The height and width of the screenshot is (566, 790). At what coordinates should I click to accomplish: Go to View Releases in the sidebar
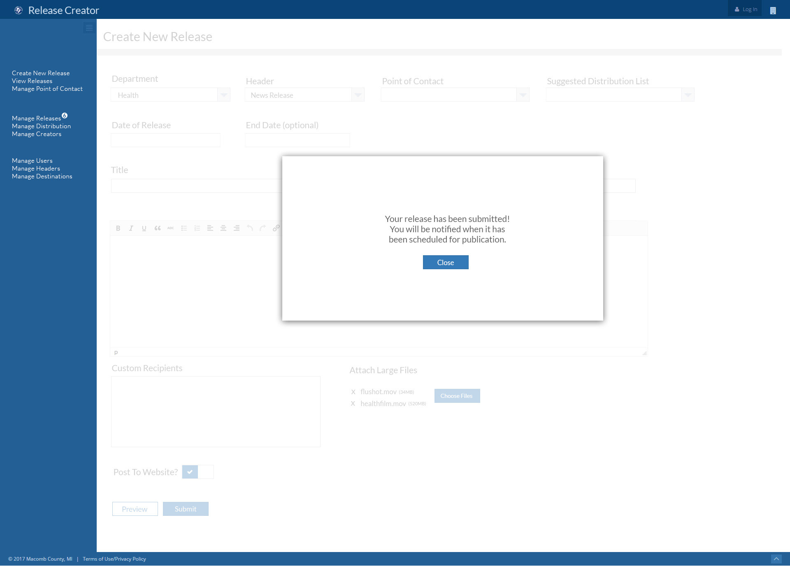[x=32, y=81]
